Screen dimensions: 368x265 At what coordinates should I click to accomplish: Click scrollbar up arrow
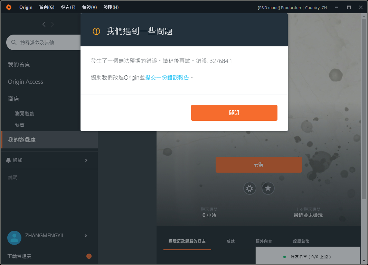[x=364, y=16]
